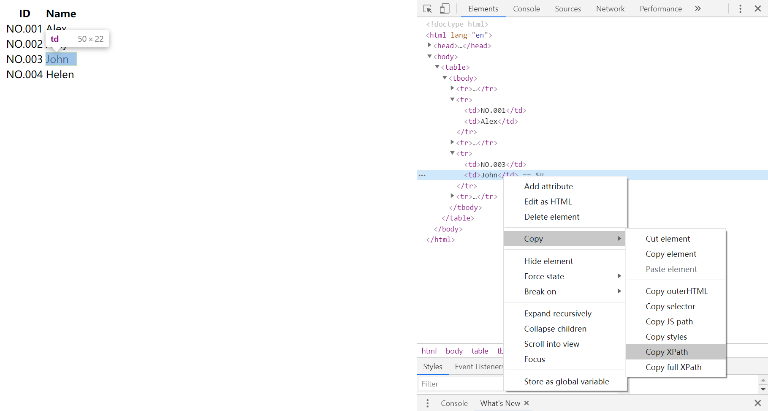The height and width of the screenshot is (411, 768).
Task: Collapse the body element node
Action: click(x=429, y=56)
